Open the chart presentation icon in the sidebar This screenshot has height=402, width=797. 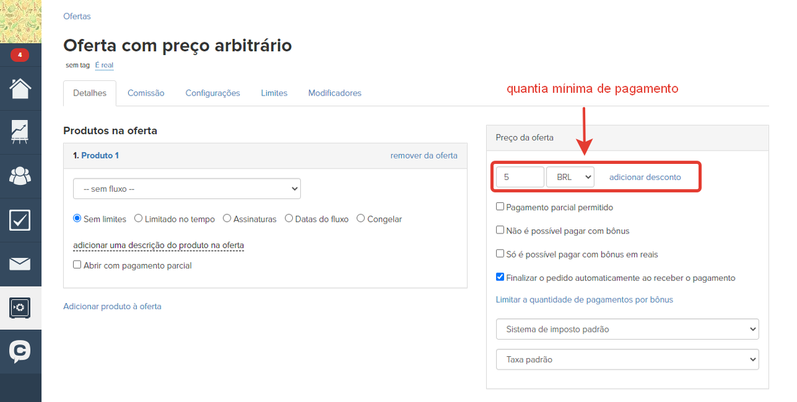pos(20,132)
